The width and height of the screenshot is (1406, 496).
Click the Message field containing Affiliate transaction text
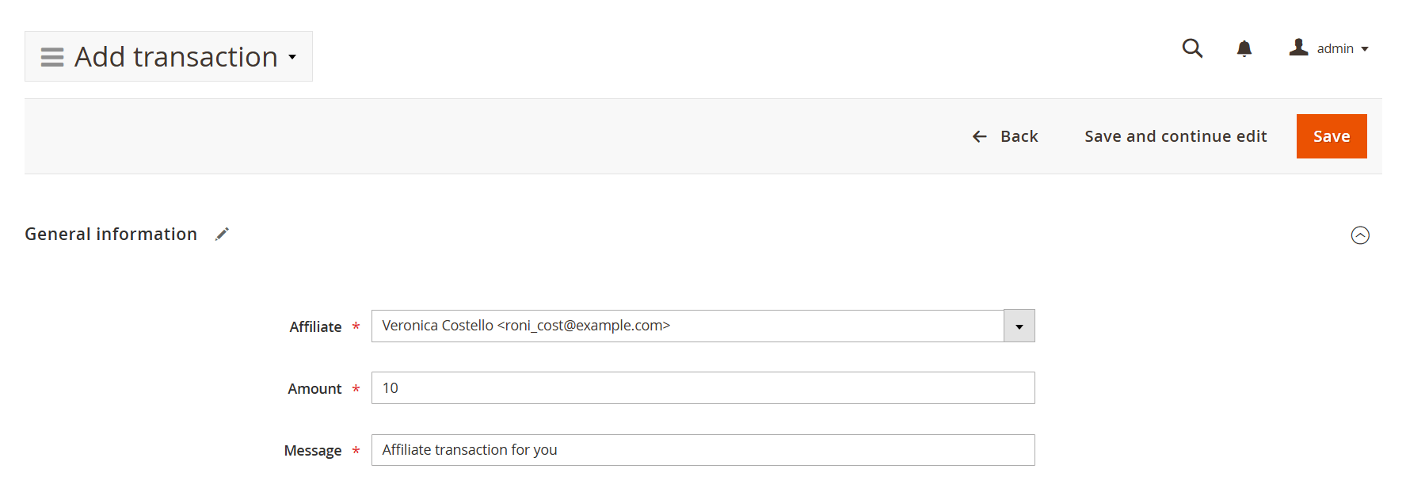(x=703, y=449)
